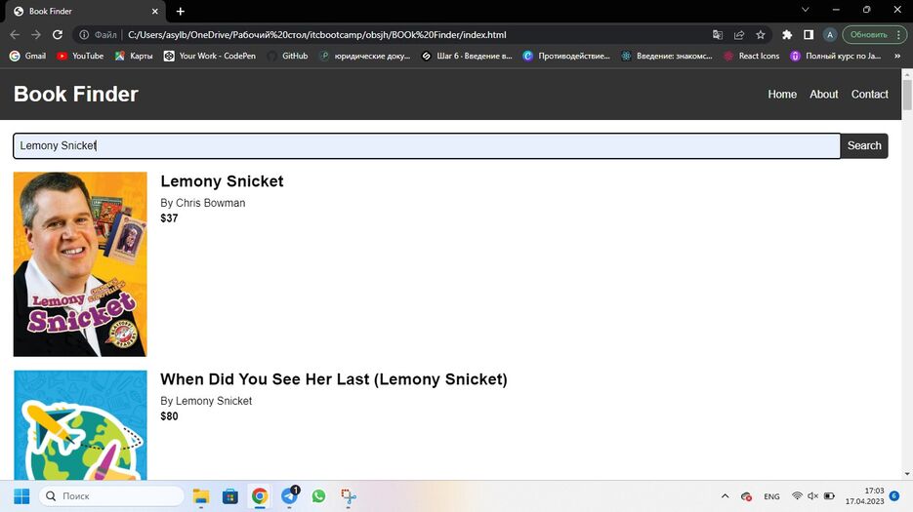Open WhatsApp from the taskbar
The width and height of the screenshot is (913, 512).
tap(318, 496)
